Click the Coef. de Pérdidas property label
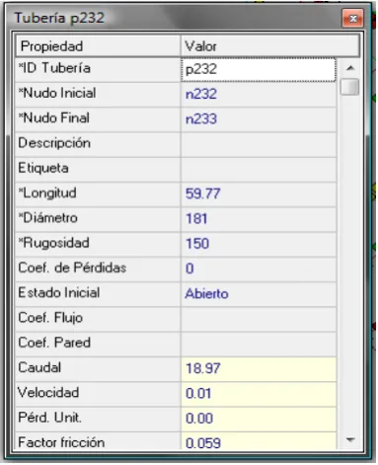The width and height of the screenshot is (378, 465). (72, 268)
